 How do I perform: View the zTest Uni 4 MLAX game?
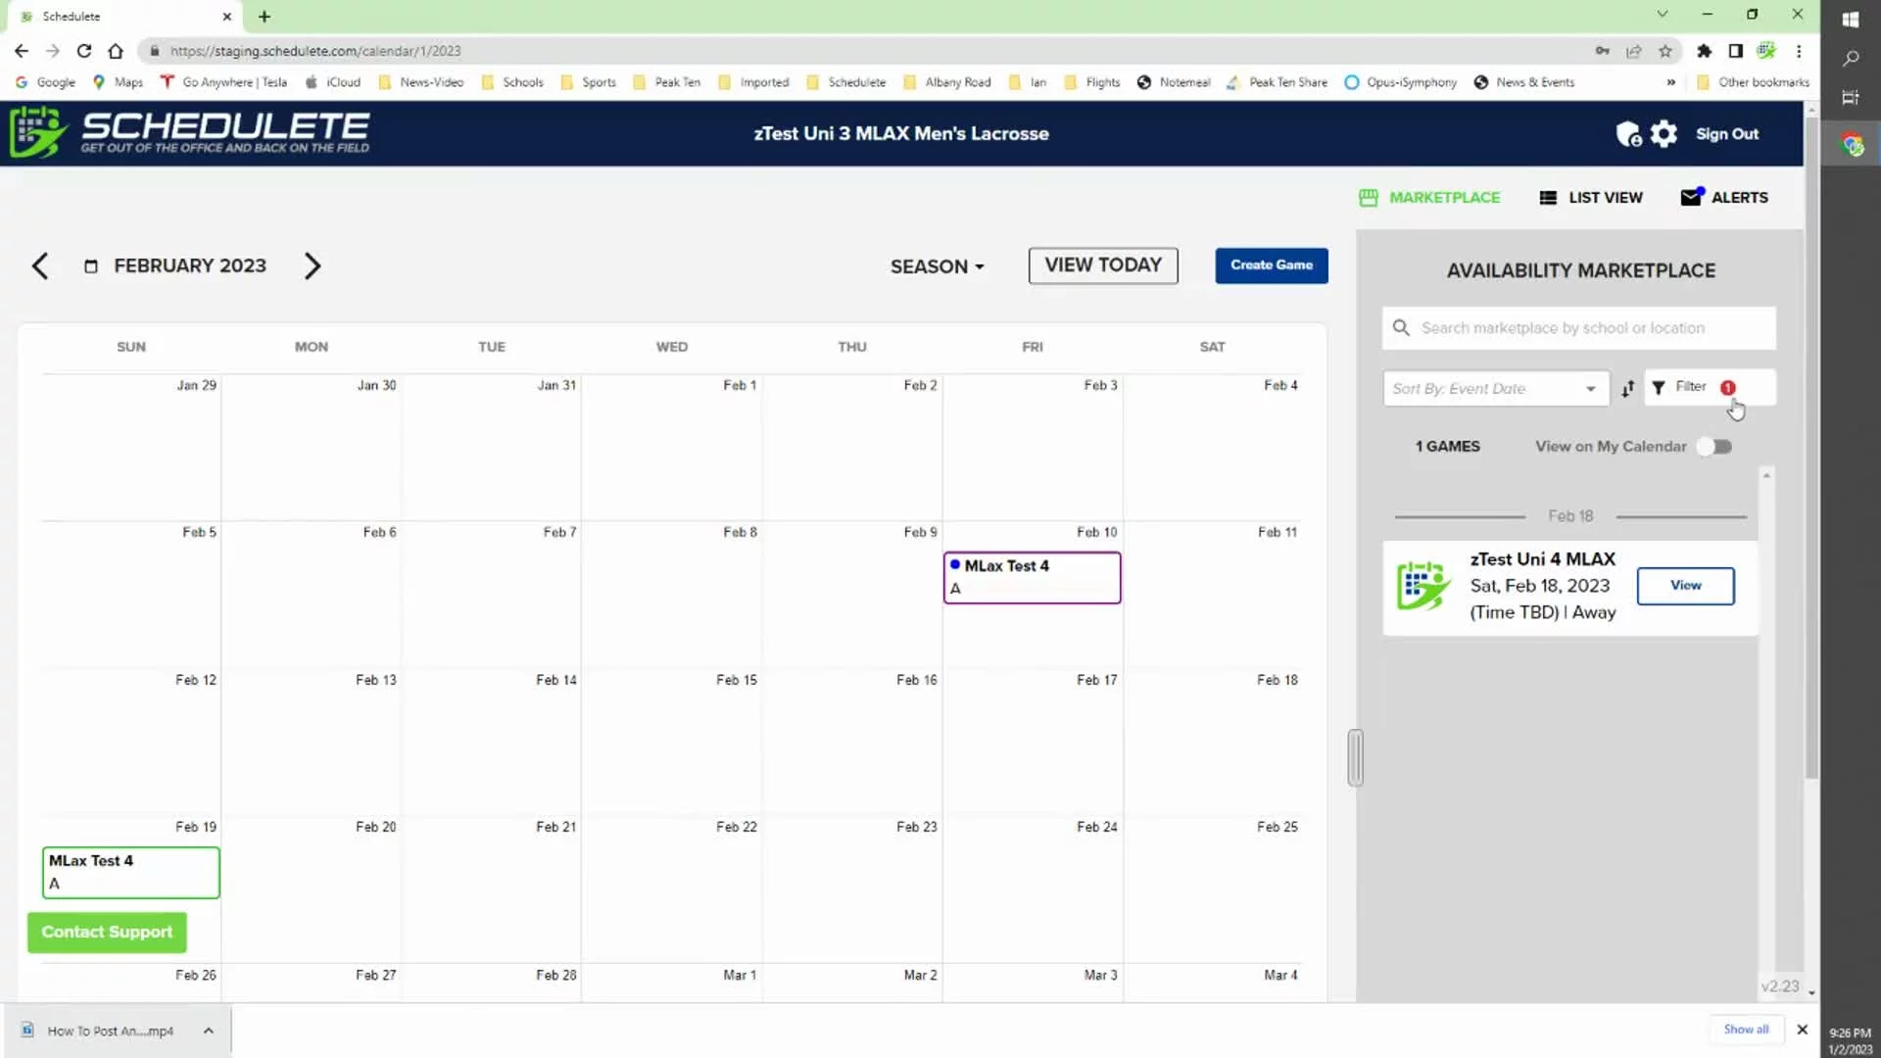coord(1685,586)
